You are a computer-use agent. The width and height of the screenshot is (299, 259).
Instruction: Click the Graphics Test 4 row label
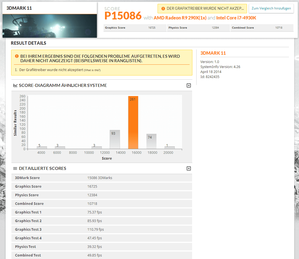tap(28, 238)
